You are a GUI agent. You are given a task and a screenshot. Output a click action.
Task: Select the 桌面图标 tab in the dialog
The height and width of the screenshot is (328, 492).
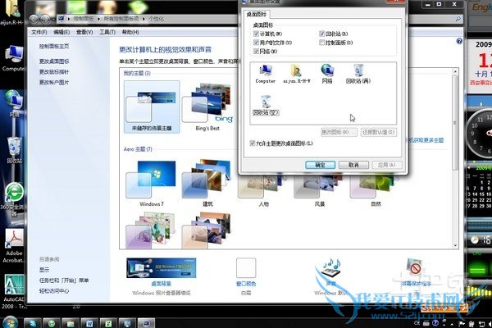pyautogui.click(x=257, y=14)
